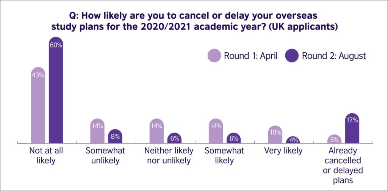The image size is (388, 191).
Task: Click the 14% bar above "Neither likely nor unlikely"
Action: pyautogui.click(x=156, y=131)
